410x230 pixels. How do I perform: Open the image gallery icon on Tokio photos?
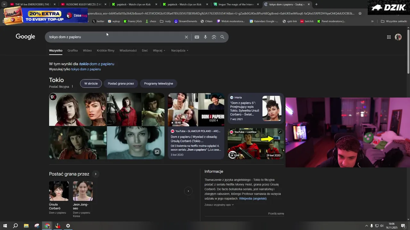157,152
